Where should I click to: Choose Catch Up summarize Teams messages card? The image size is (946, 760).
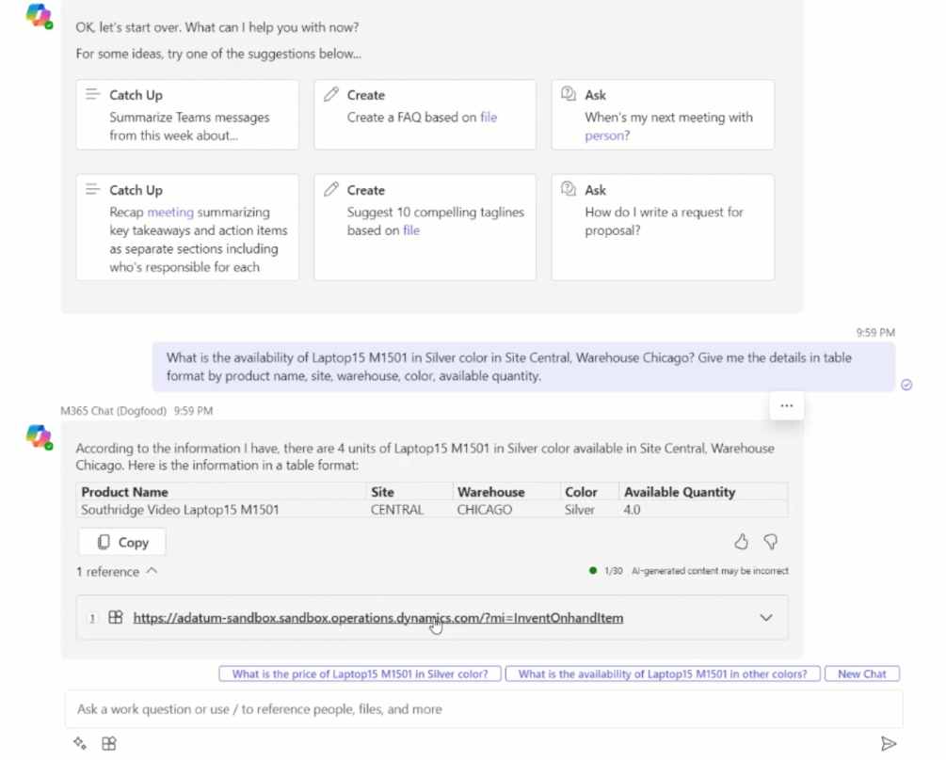(x=187, y=115)
